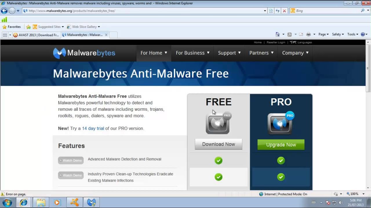Click the Quick Tabs grid icon

pyautogui.click(x=5, y=35)
